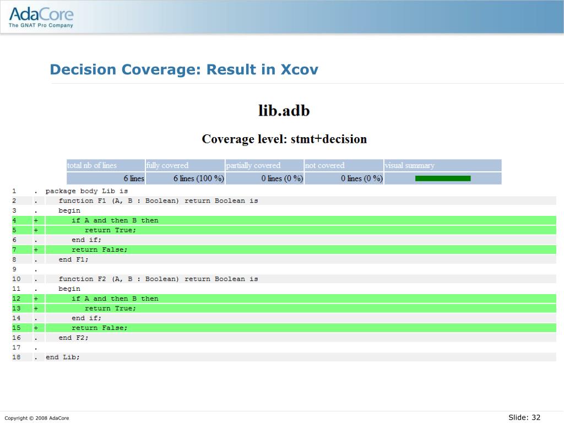Click the plus marker on line 7
The width and height of the screenshot is (564, 423).
[36, 250]
